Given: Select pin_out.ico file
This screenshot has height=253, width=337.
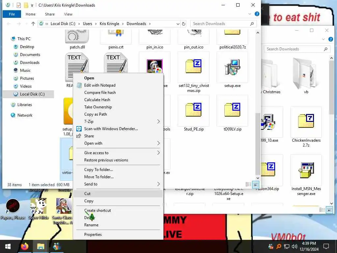Looking at the screenshot, I should (x=194, y=37).
